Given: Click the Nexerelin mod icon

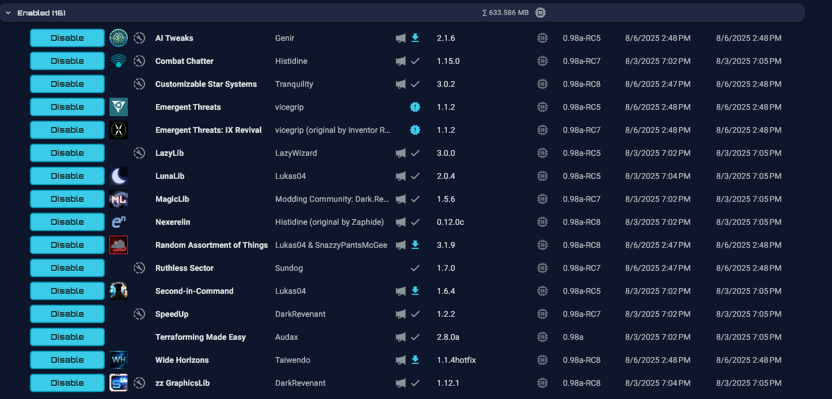Looking at the screenshot, I should [x=119, y=222].
